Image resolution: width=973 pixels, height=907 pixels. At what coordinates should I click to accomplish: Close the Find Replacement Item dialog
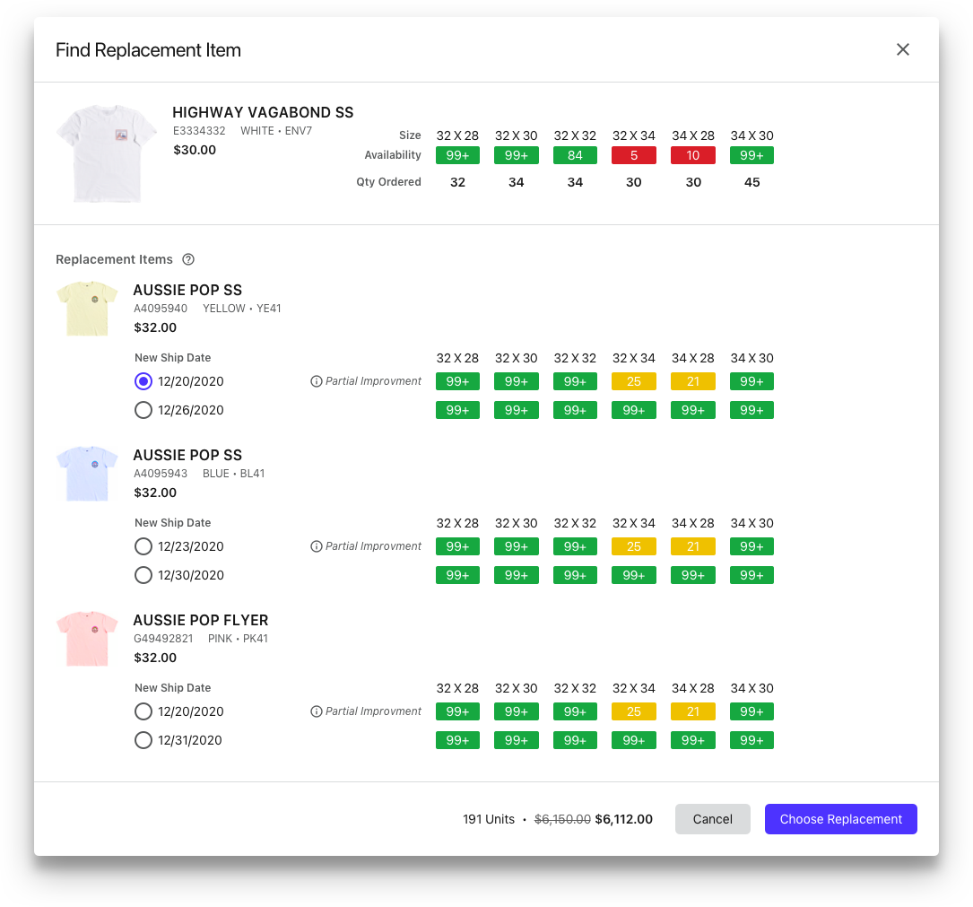[902, 49]
